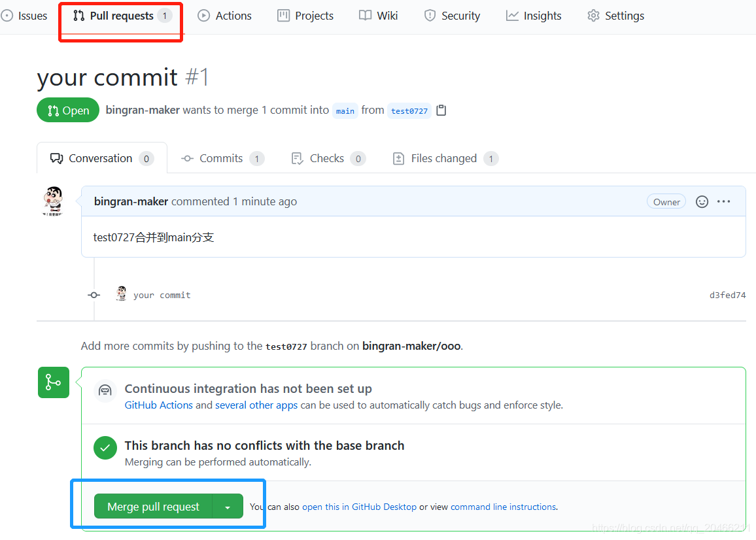Click the green no-conflicts checkmark icon

(x=105, y=448)
